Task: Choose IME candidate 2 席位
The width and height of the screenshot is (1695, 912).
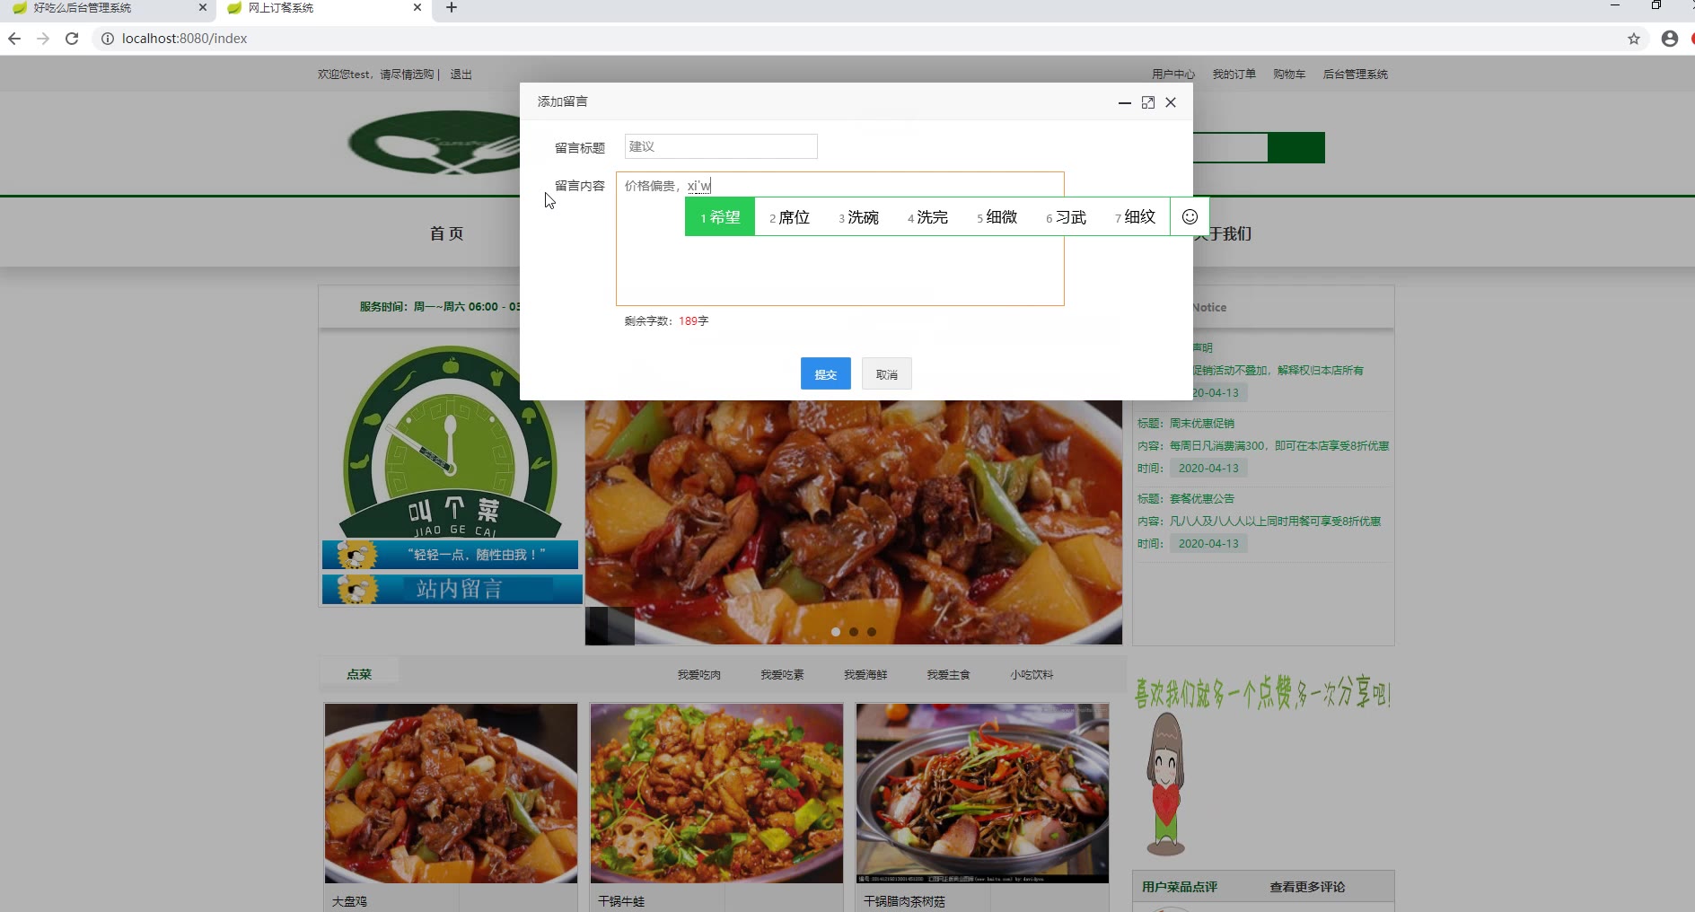Action: [x=790, y=217]
